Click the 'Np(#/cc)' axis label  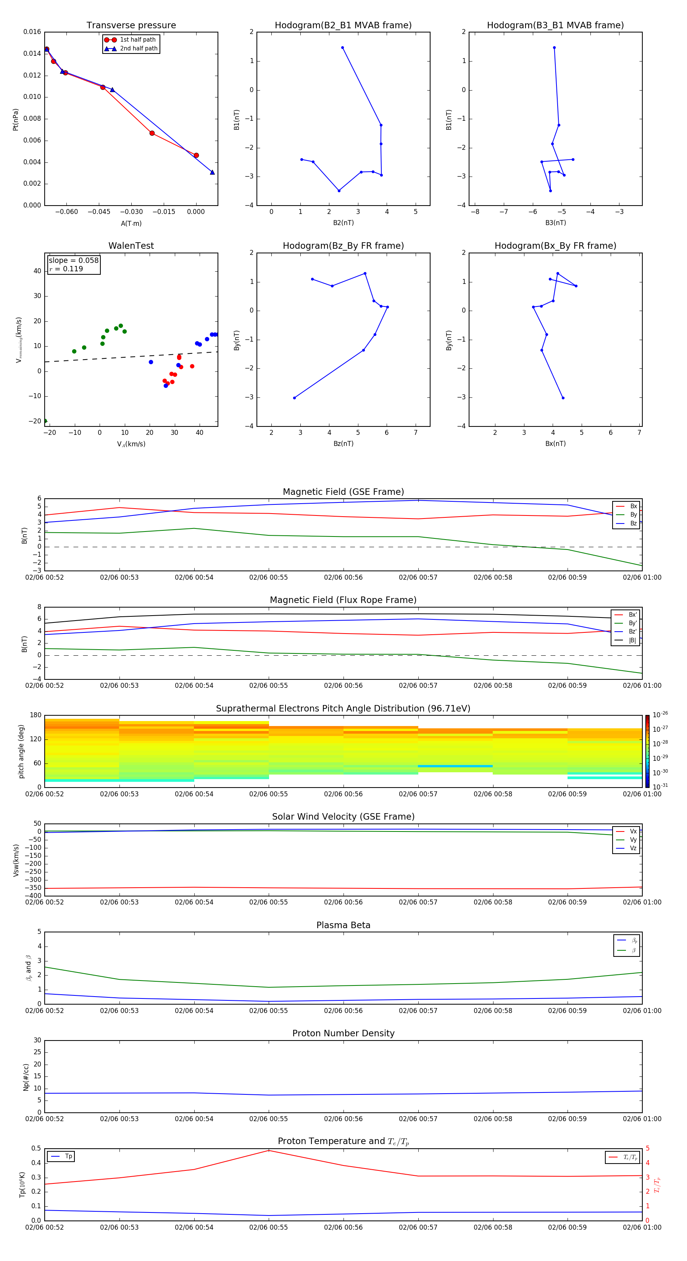pos(26,1076)
